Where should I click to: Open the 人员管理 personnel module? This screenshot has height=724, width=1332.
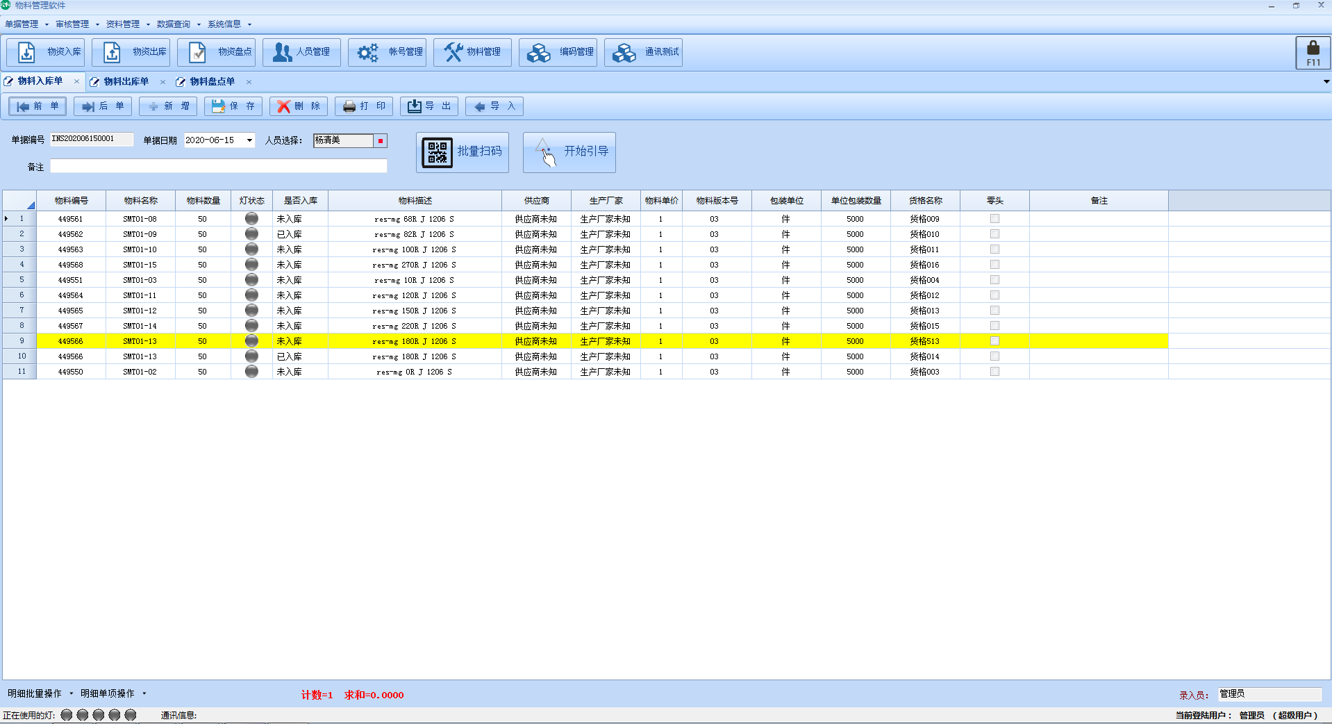click(x=301, y=52)
